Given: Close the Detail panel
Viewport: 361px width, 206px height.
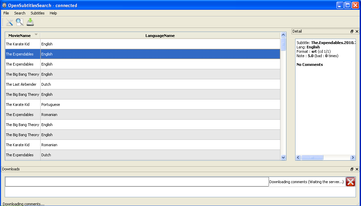Looking at the screenshot, I should click(357, 32).
